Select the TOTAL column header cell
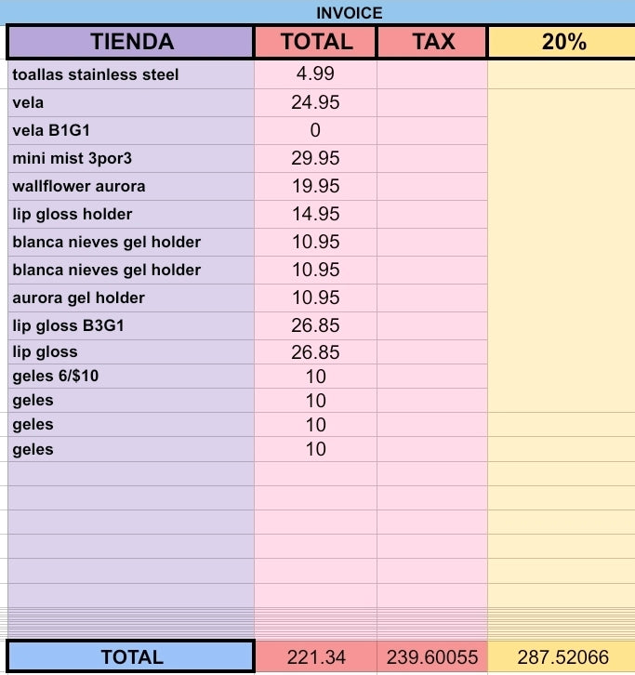Viewport: 635px width, 675px height. 315,42
